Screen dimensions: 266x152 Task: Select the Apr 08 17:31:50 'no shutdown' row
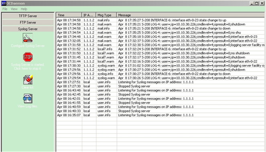pyautogui.click(x=160, y=53)
